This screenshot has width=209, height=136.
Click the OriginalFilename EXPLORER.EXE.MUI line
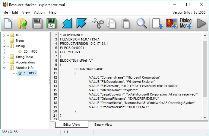pos(124,99)
